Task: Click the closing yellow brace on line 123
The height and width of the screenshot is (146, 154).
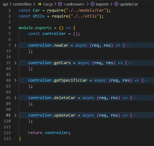Action: (20, 139)
